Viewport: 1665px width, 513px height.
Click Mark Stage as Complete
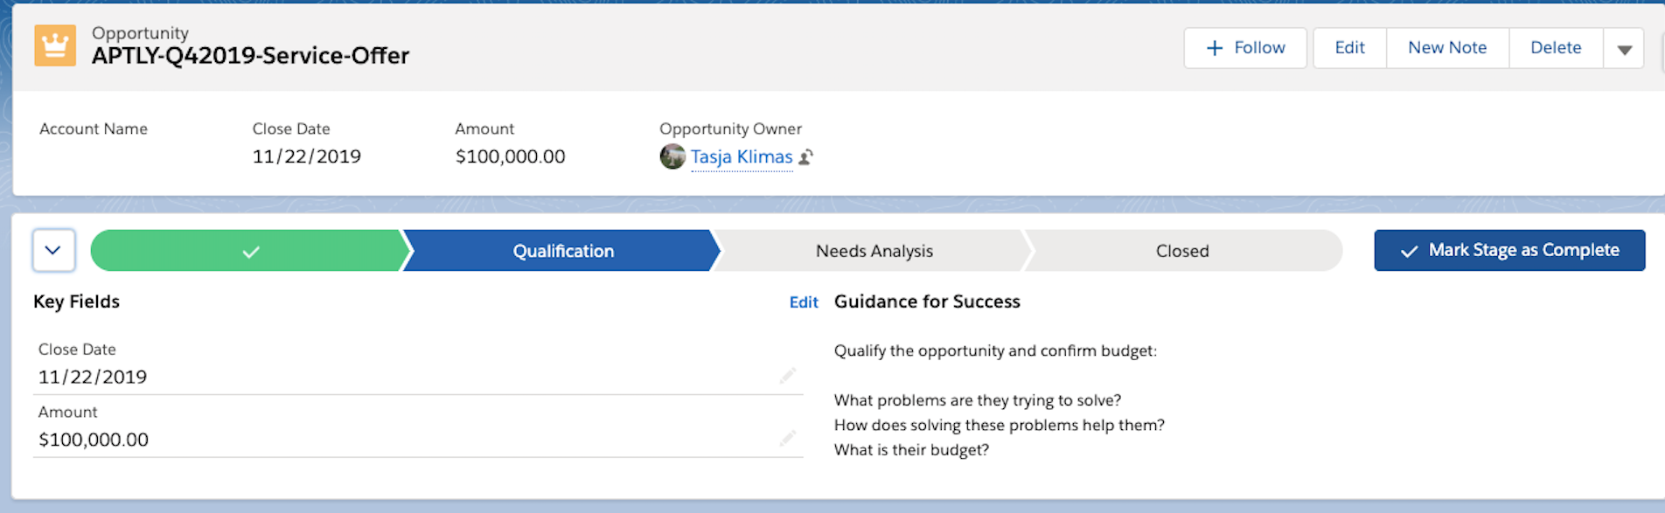1508,251
